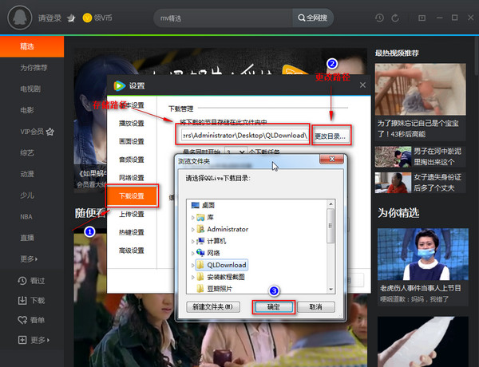479x367 pixels.
Task: Select 播放设置 in settings list
Action: [x=132, y=124]
